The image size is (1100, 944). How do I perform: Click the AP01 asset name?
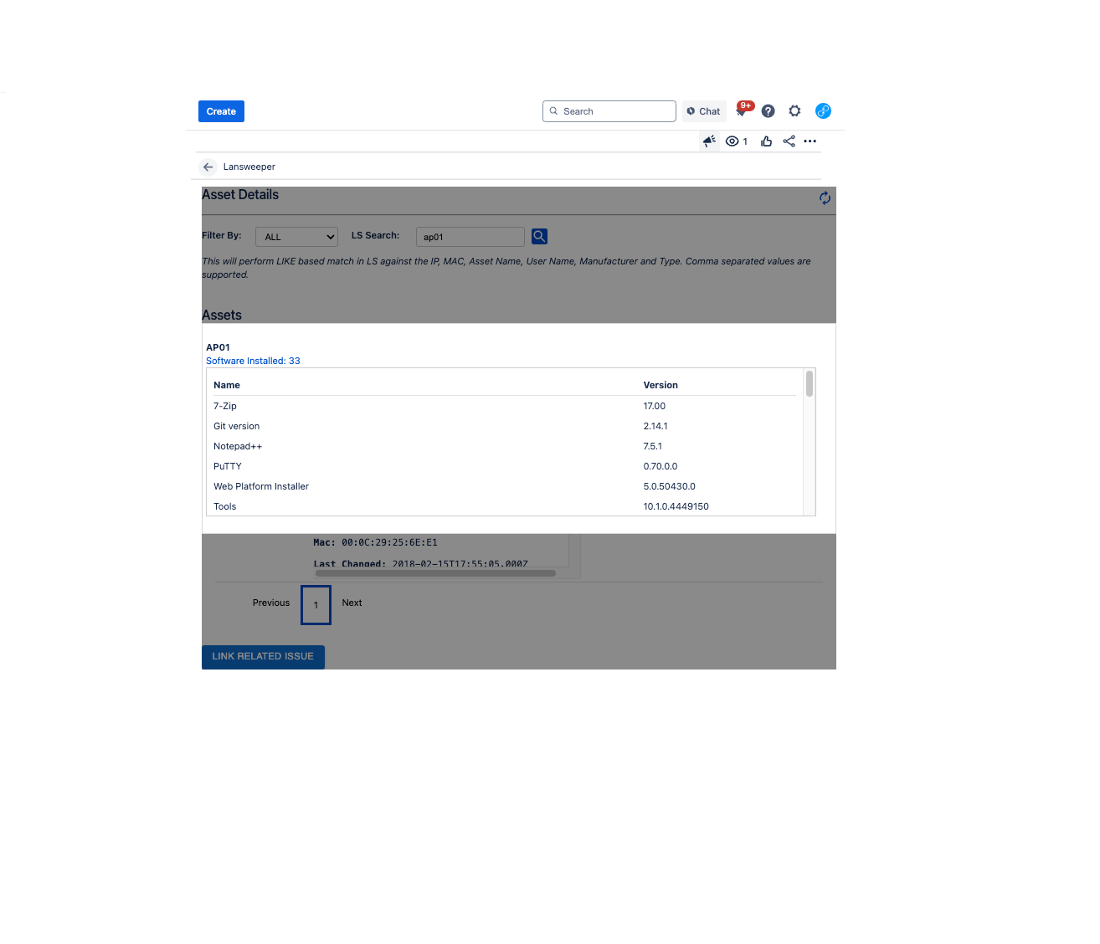tap(218, 347)
